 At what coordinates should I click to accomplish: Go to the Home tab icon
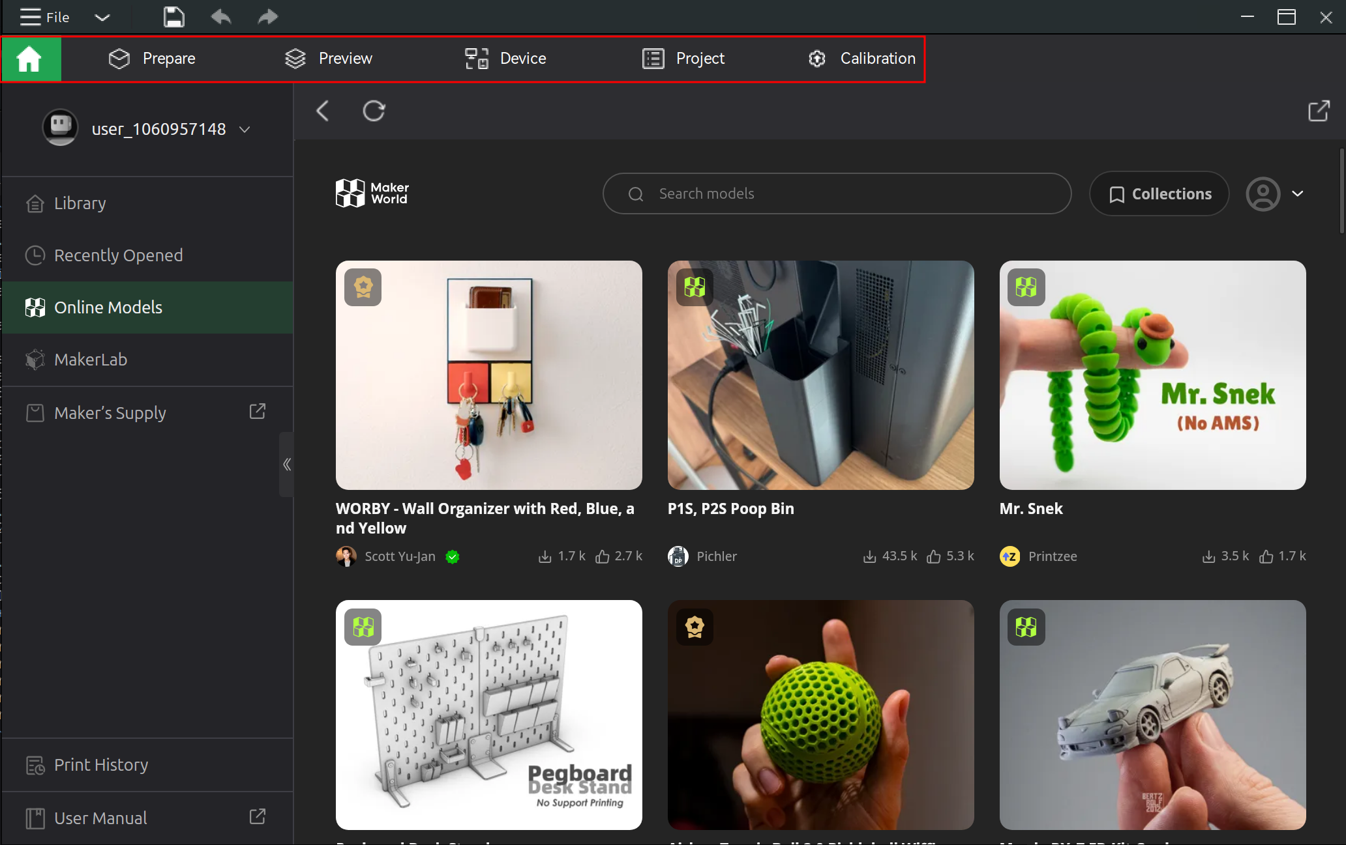30,59
